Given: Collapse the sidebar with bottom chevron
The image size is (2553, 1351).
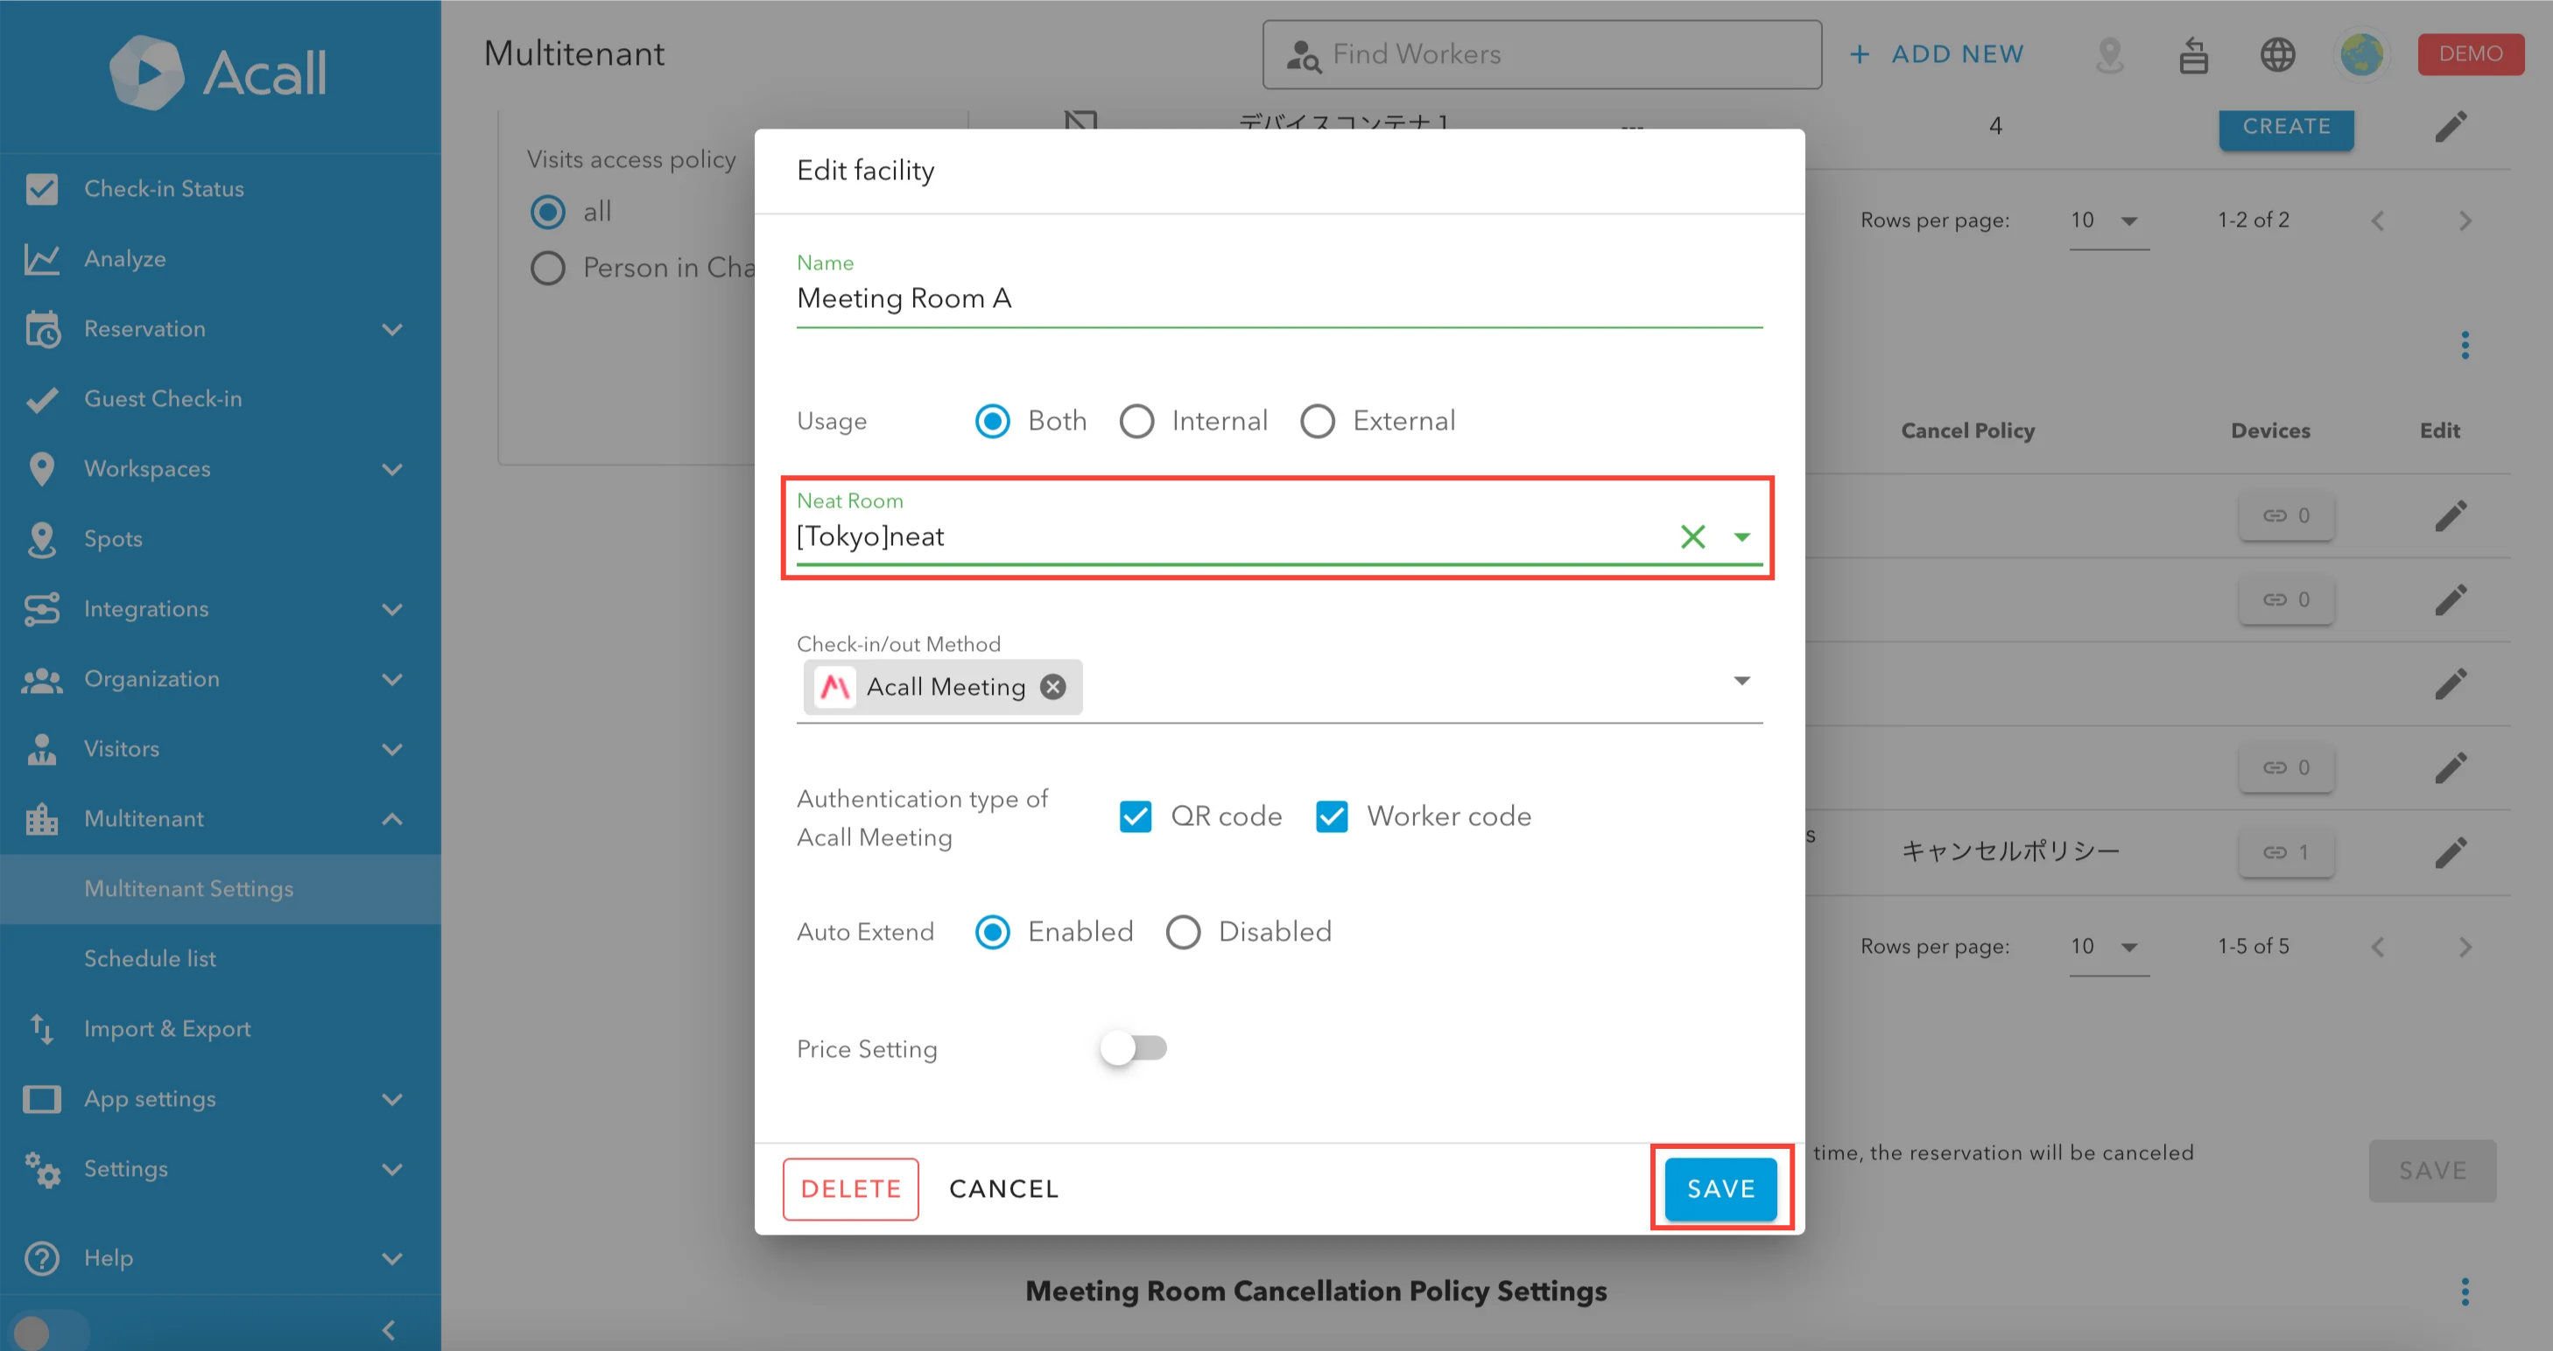Looking at the screenshot, I should click(389, 1329).
